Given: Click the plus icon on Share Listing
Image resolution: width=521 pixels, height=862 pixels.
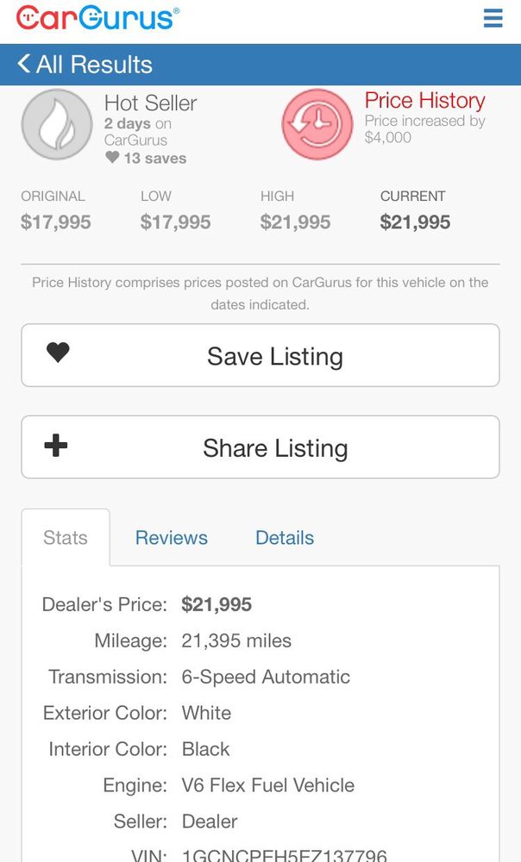Looking at the screenshot, I should [x=56, y=446].
